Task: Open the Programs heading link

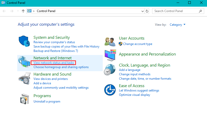Action: (42, 96)
